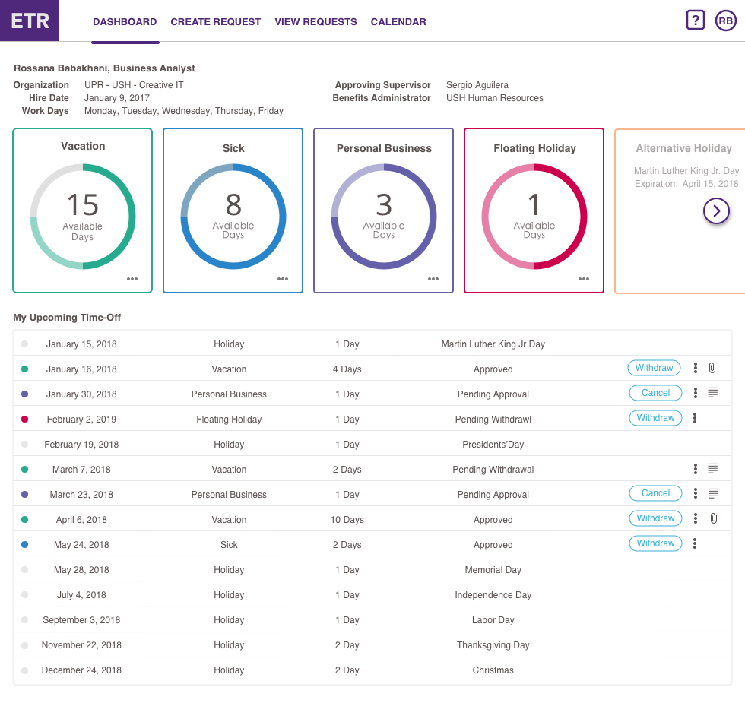Open the Vacation card's three-dot menu
745x722 pixels.
click(x=132, y=279)
